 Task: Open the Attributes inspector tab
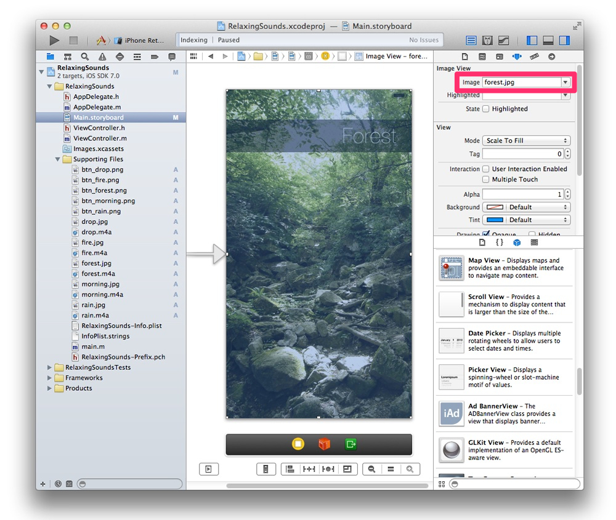tap(517, 57)
